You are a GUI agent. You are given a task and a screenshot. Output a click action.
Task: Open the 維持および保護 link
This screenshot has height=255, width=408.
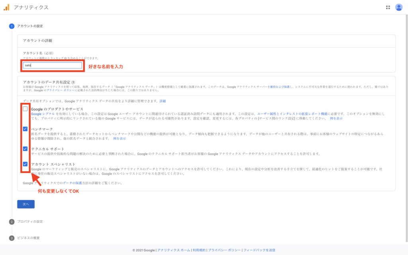coord(280,87)
